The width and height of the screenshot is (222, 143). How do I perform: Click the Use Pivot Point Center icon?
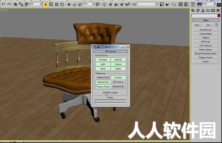pyautogui.click(x=98, y=4)
